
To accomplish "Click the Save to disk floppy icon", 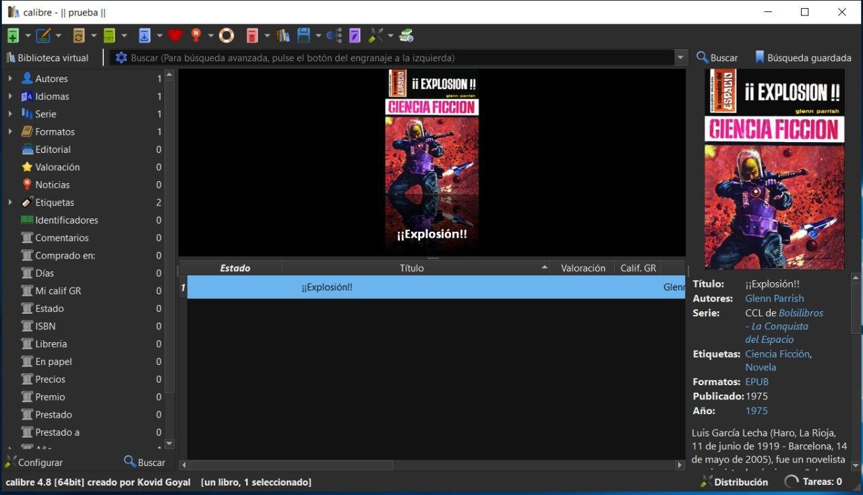I will coord(303,36).
